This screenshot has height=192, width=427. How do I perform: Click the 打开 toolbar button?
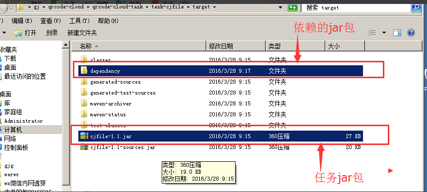point(26,33)
